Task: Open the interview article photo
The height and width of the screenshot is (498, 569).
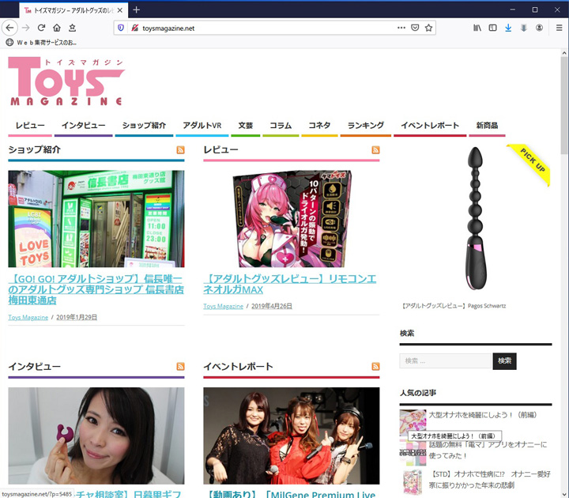Action: (x=96, y=436)
